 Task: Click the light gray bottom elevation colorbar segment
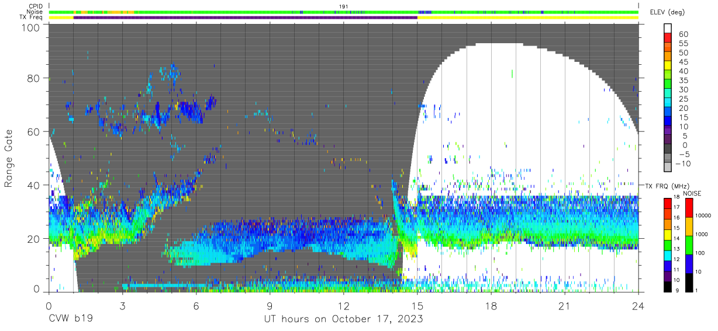pos(668,166)
